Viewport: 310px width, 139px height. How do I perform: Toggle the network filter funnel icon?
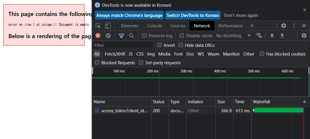(121, 36)
